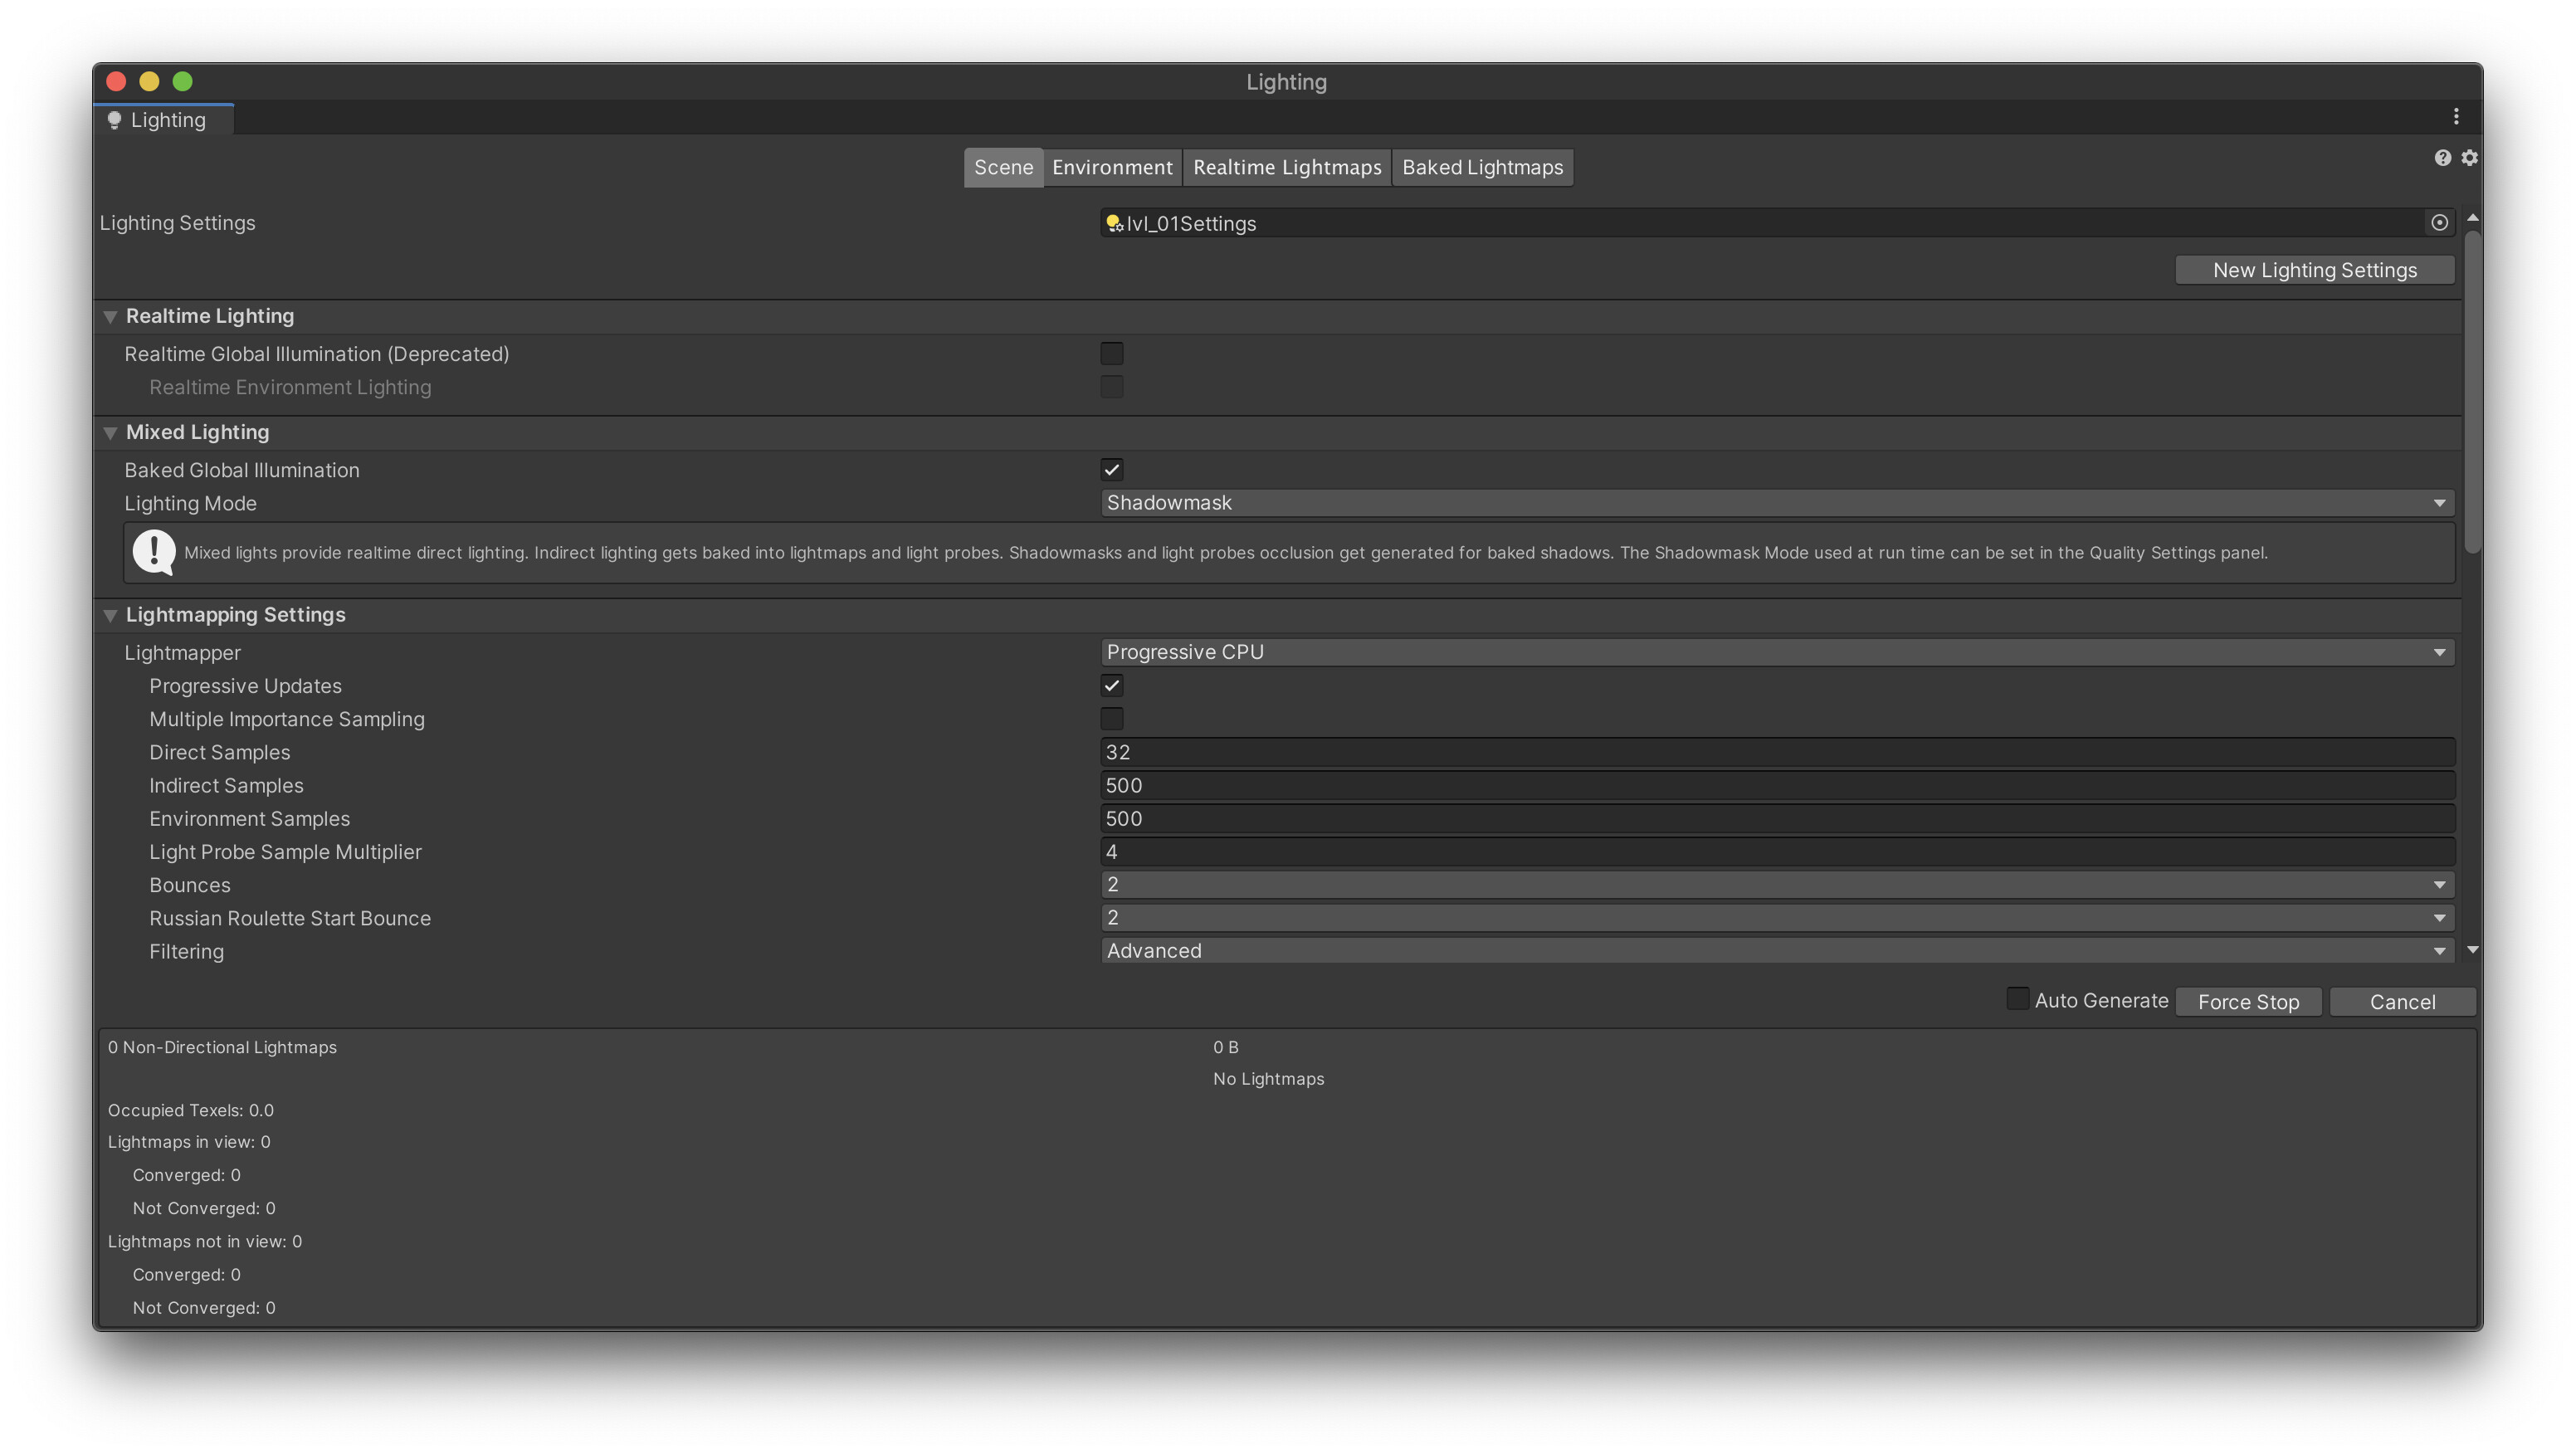The image size is (2576, 1454).
Task: Open the window context menu via three-dot icon
Action: tap(2456, 115)
